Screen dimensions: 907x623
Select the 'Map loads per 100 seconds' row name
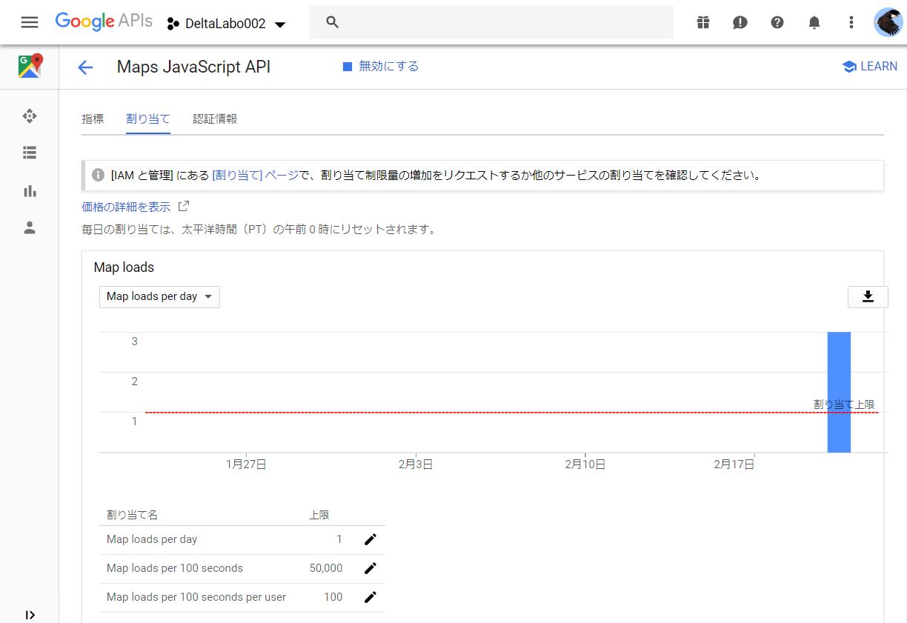point(175,568)
